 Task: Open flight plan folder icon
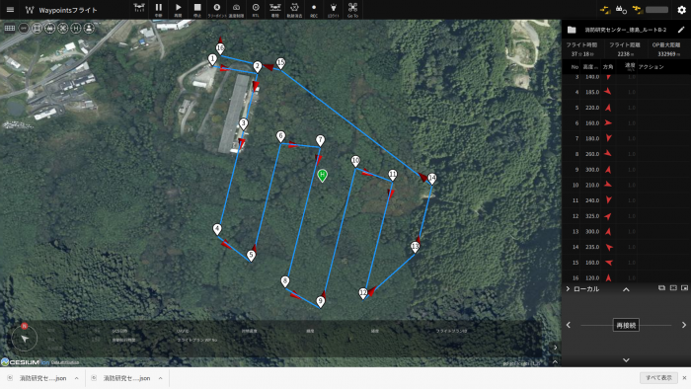tap(572, 30)
